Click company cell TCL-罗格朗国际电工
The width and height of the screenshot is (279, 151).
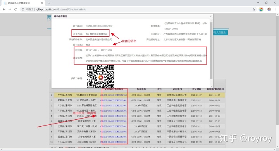pos(87,105)
